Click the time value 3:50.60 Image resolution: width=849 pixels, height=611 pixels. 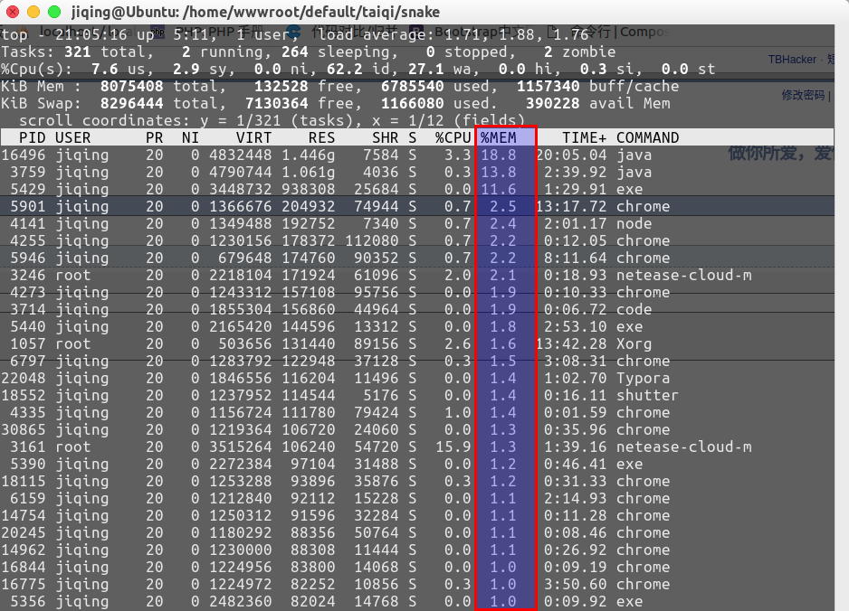click(576, 585)
